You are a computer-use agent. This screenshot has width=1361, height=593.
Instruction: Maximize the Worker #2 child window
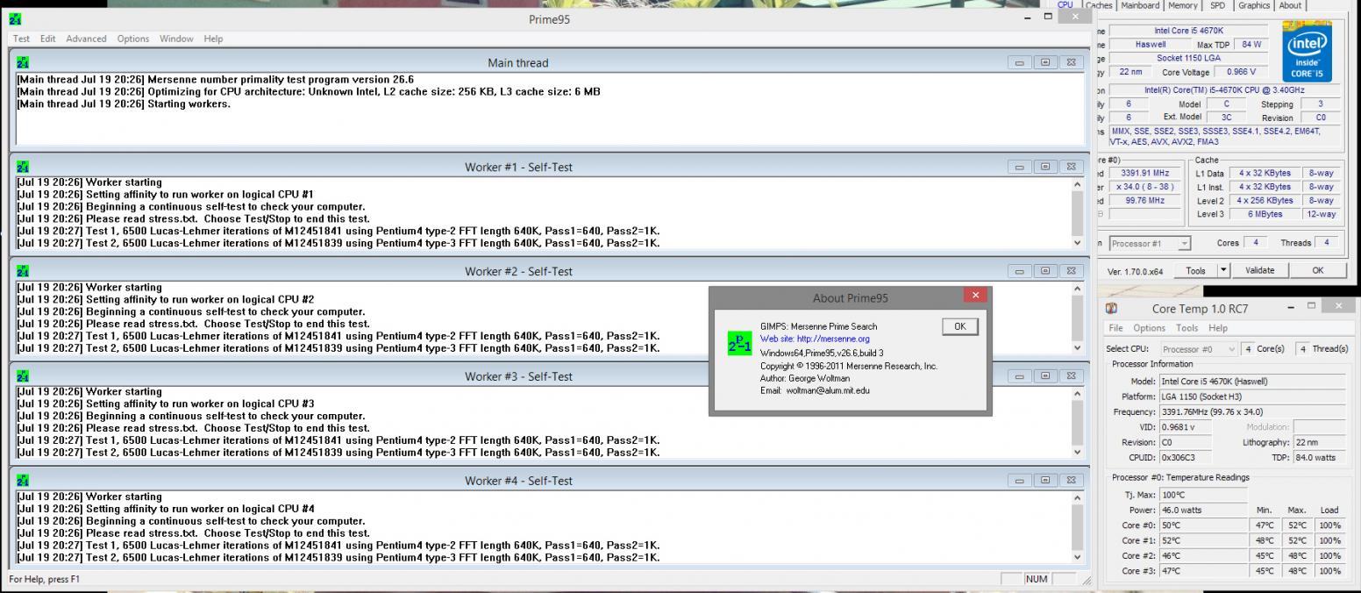[1044, 271]
